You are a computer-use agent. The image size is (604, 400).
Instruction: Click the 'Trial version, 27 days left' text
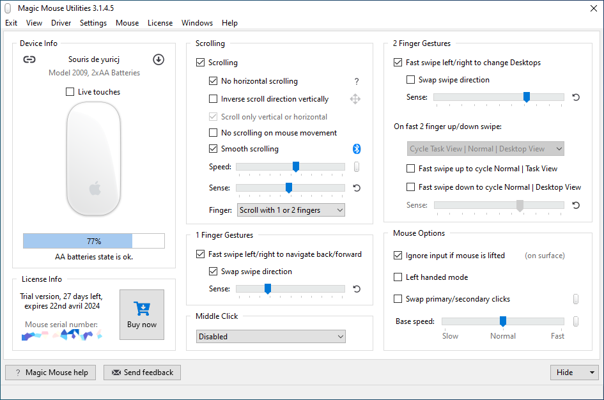pos(61,296)
